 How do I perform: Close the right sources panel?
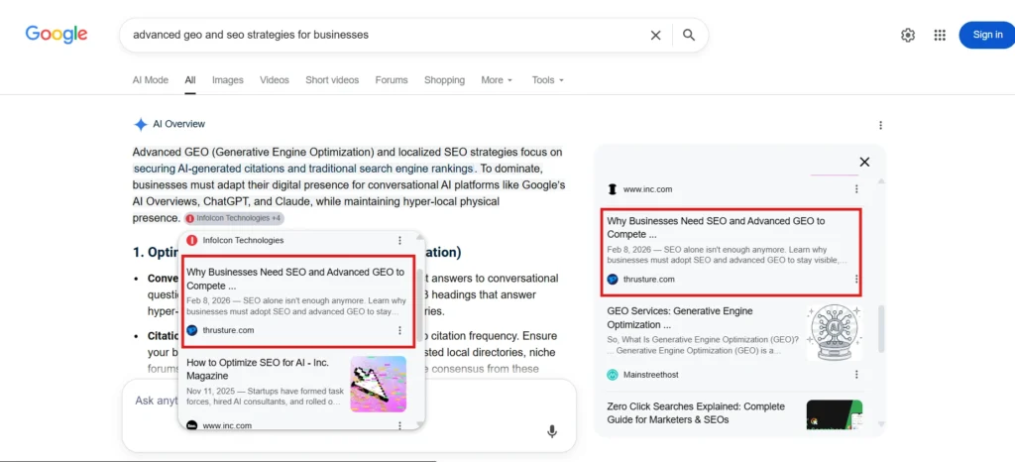pos(864,163)
